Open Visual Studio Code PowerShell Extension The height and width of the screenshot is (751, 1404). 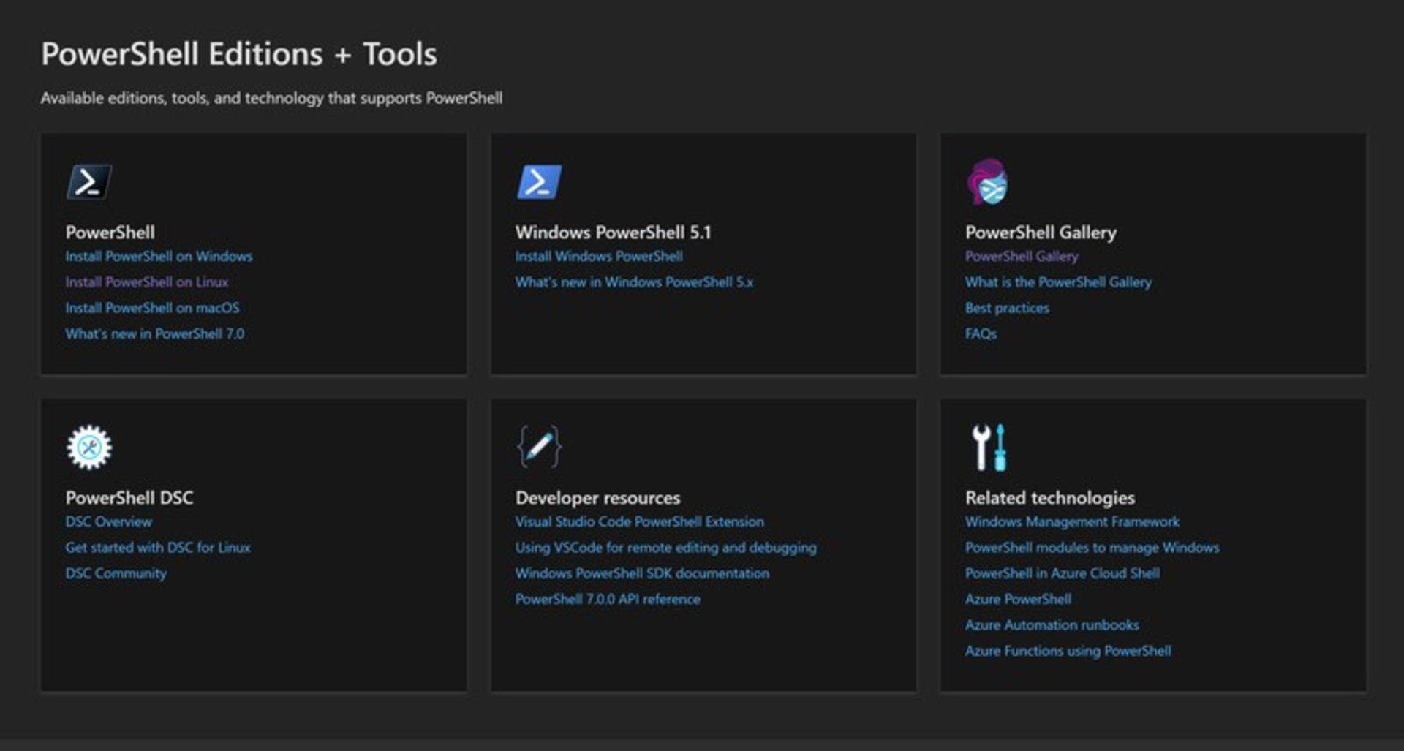[x=640, y=521]
